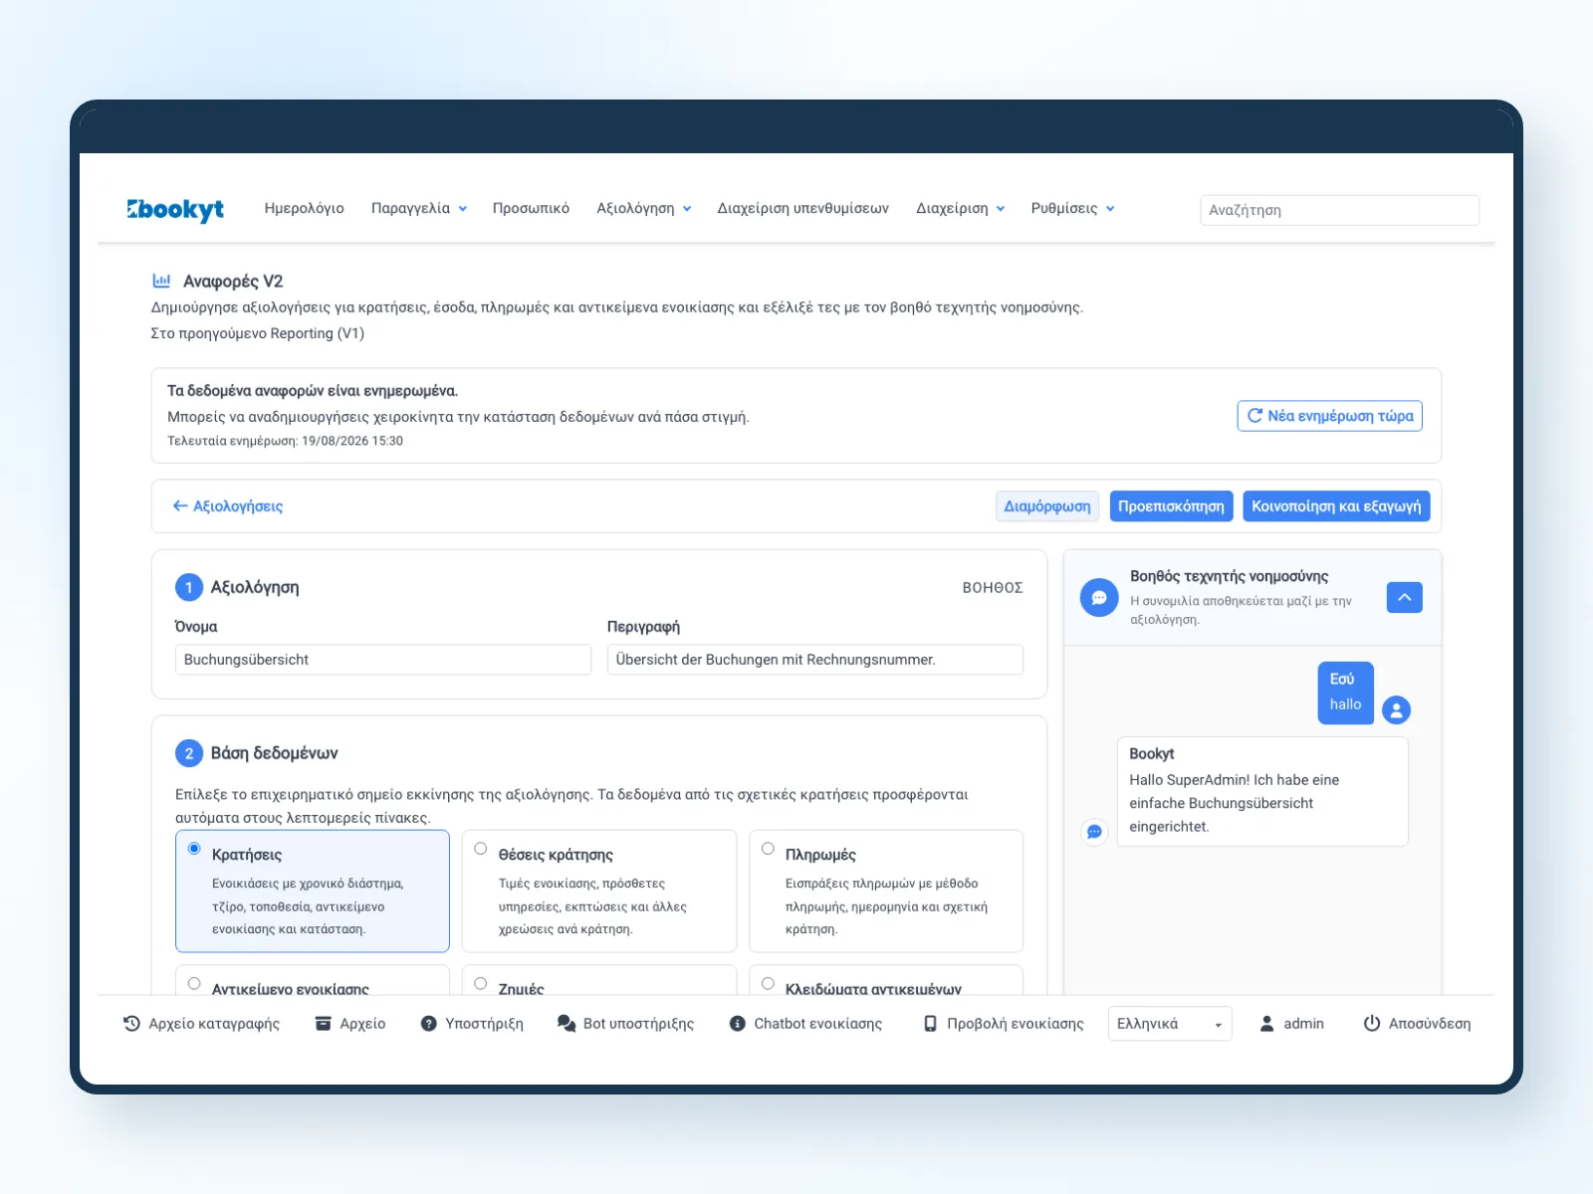Open the previous Reporting (V1) link
Viewport: 1593px width, 1194px height.
258,333
